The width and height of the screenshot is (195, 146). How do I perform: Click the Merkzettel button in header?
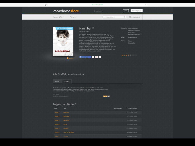99,11
